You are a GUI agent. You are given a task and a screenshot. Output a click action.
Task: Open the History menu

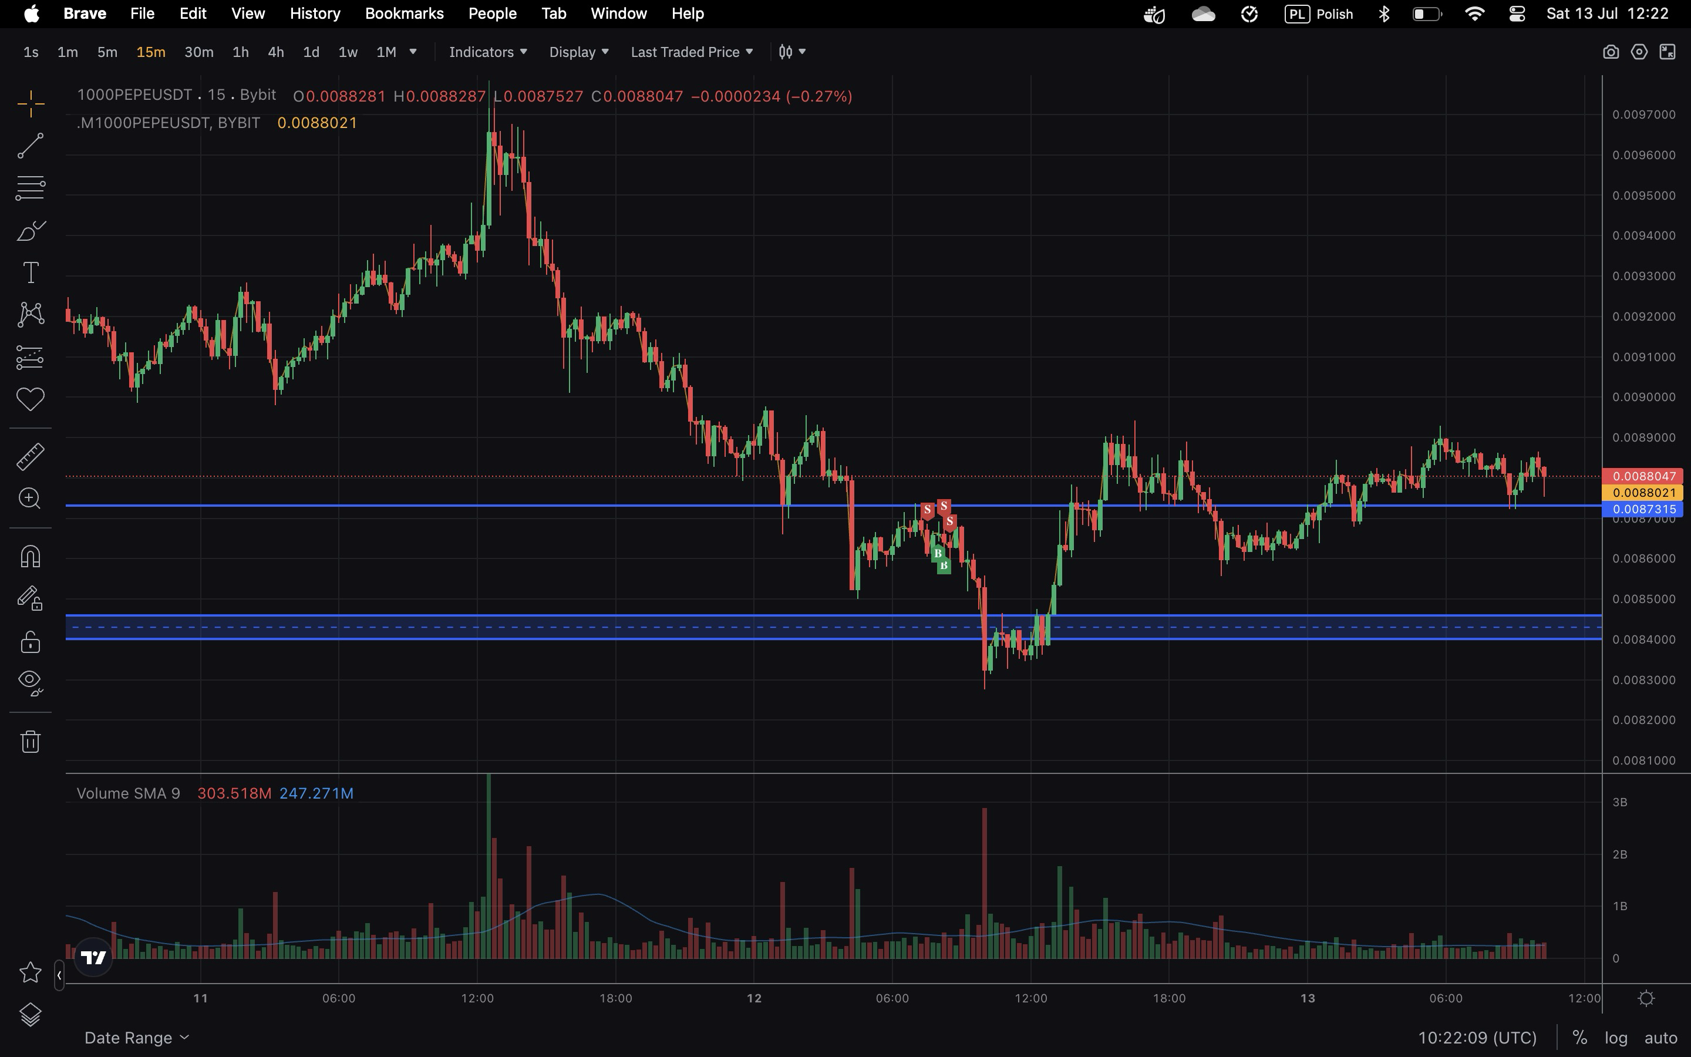315,14
